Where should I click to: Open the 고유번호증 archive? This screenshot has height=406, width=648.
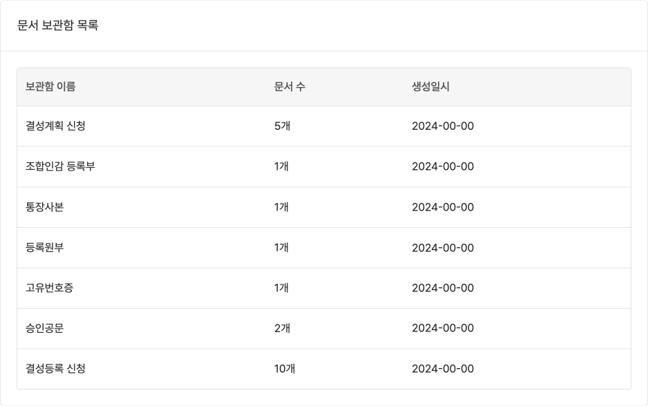tap(50, 288)
